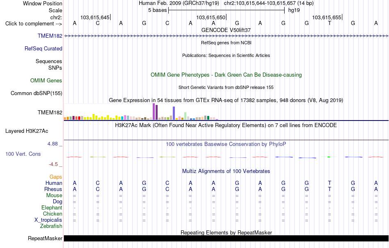Click the Sequences publications track label
This screenshot has width=389, height=248.
(x=49, y=61)
